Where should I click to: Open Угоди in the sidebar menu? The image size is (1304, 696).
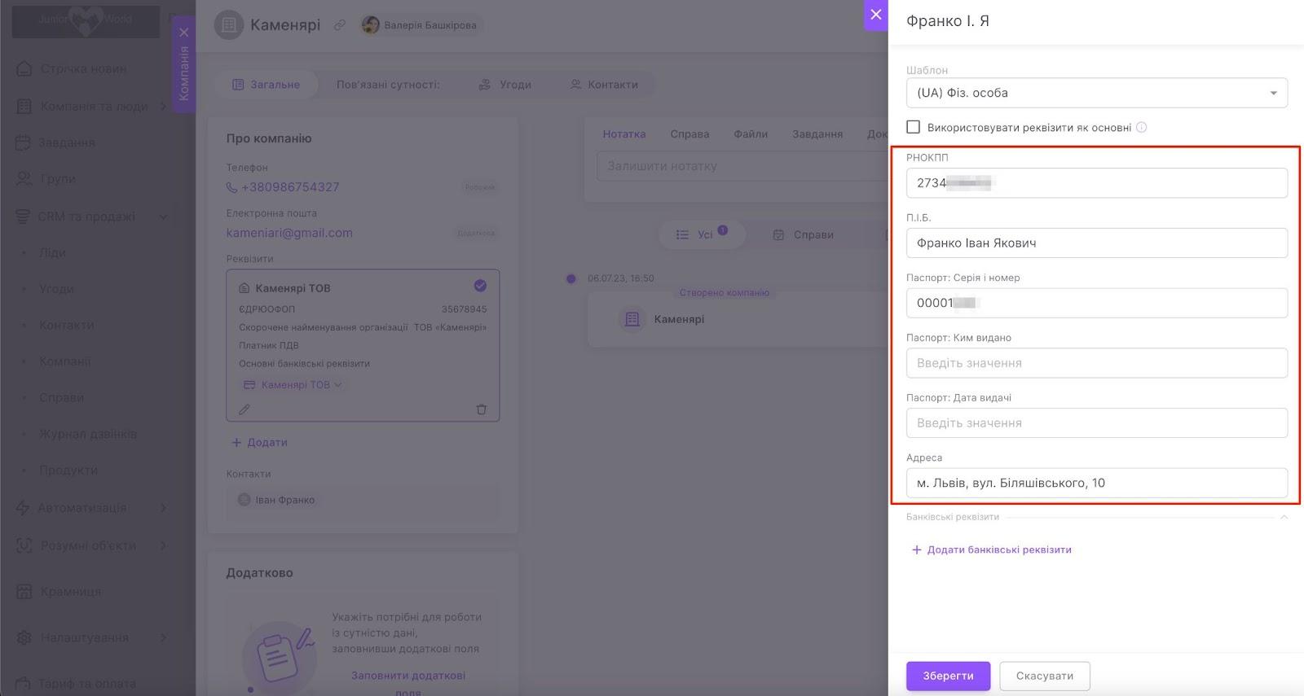click(56, 289)
